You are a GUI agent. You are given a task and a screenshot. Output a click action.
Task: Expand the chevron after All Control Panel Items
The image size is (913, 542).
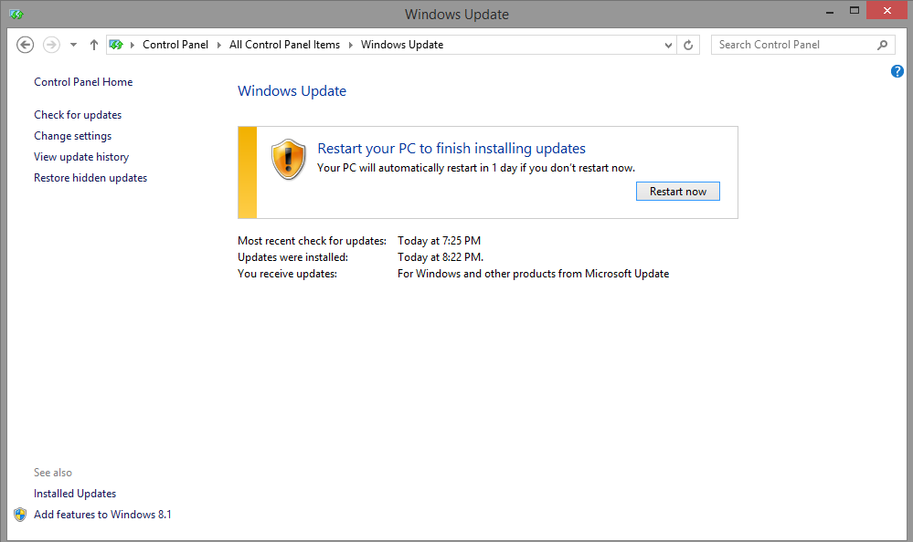tap(351, 45)
